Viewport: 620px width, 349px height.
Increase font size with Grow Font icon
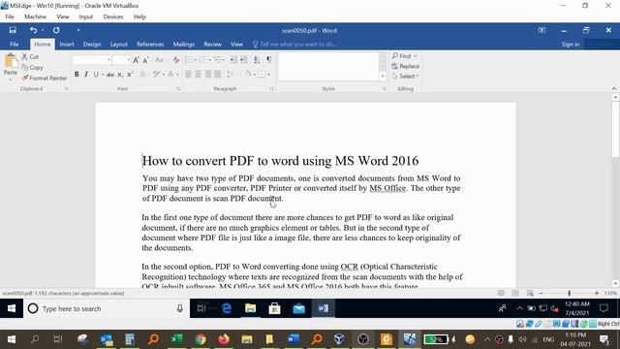[x=136, y=60]
